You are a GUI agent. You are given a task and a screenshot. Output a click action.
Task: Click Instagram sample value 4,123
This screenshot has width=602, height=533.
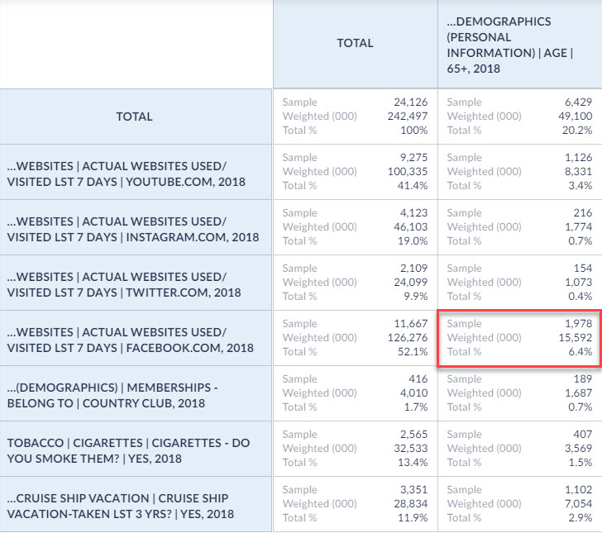(x=413, y=212)
